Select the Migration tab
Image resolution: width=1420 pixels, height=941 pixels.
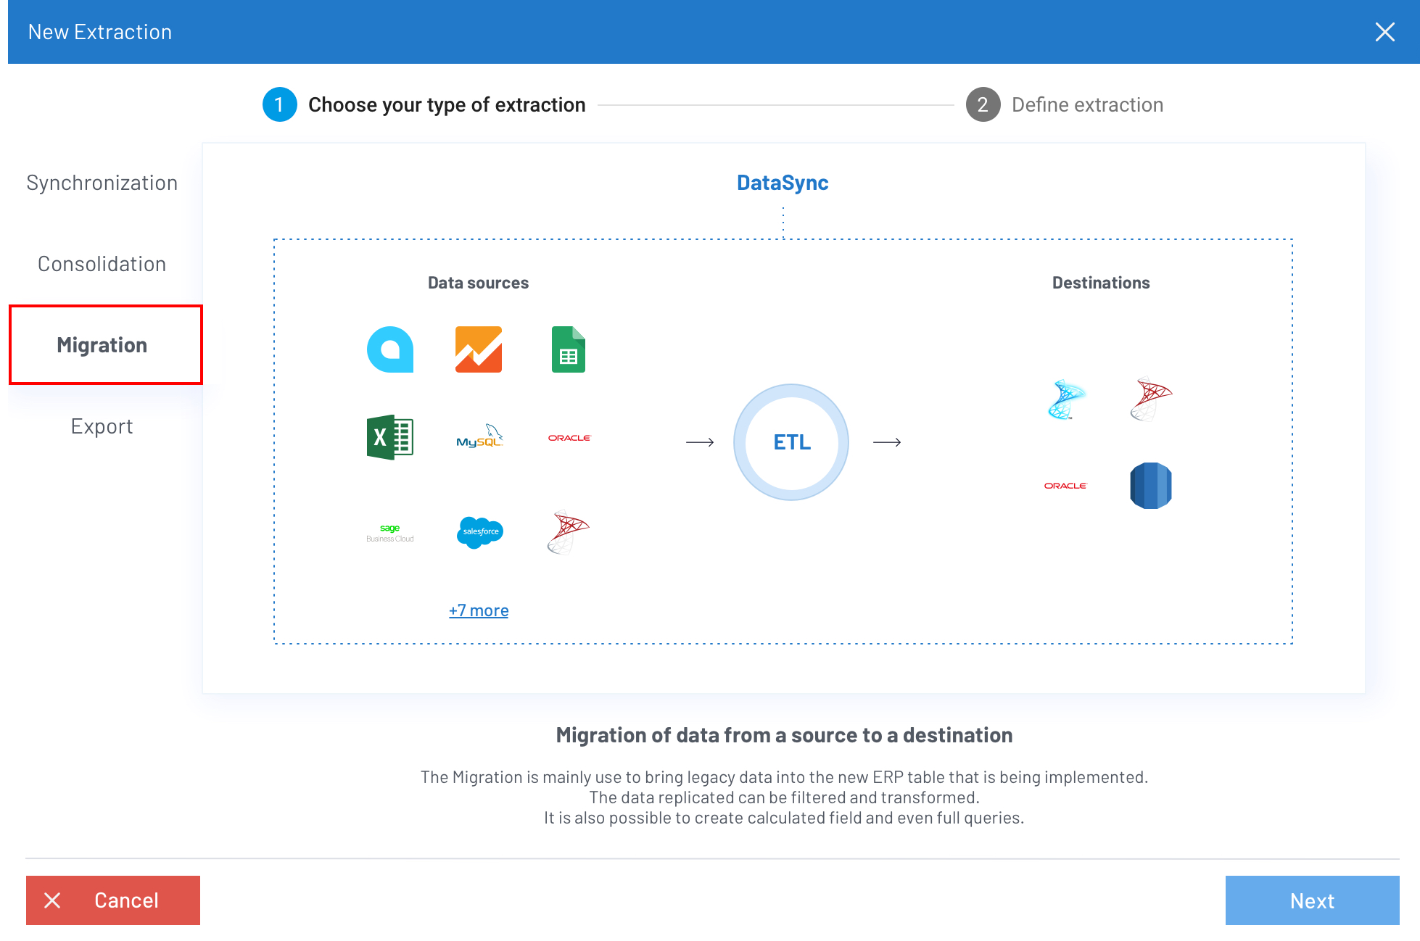(x=102, y=345)
